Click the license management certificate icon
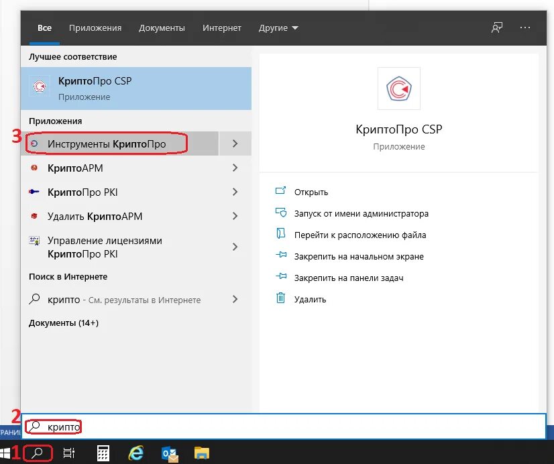The width and height of the screenshot is (554, 464). point(34,241)
